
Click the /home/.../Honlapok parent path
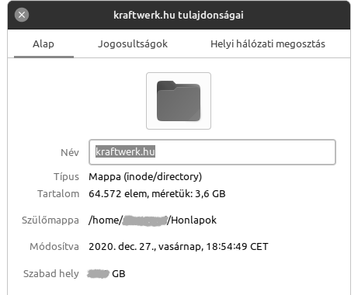pyautogui.click(x=152, y=220)
